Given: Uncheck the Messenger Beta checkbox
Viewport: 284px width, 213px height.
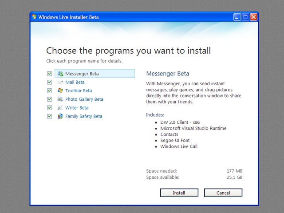Looking at the screenshot, I should pyautogui.click(x=49, y=74).
